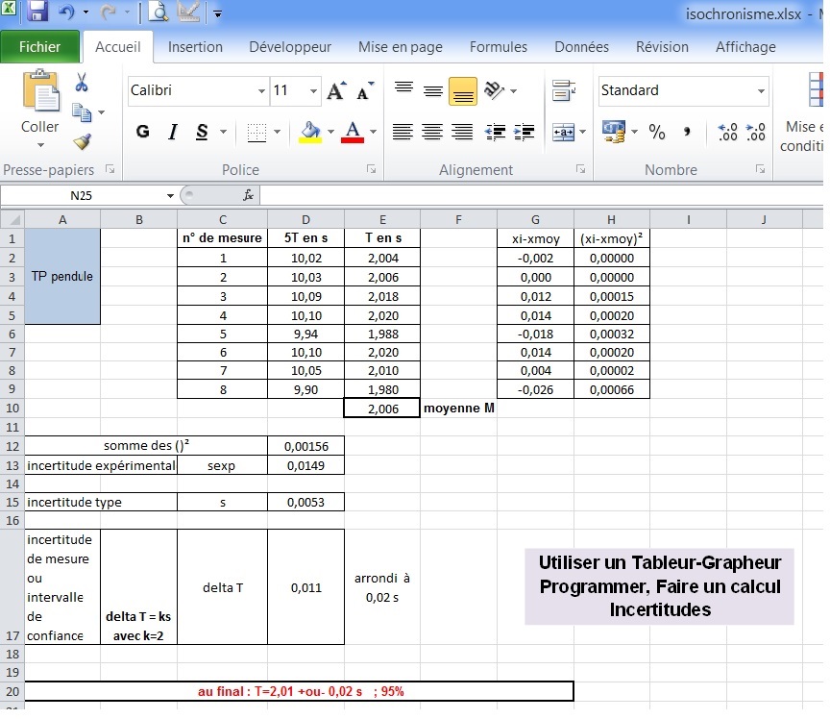This screenshot has width=830, height=719.
Task: Click the merge and center icon
Action: tap(563, 132)
